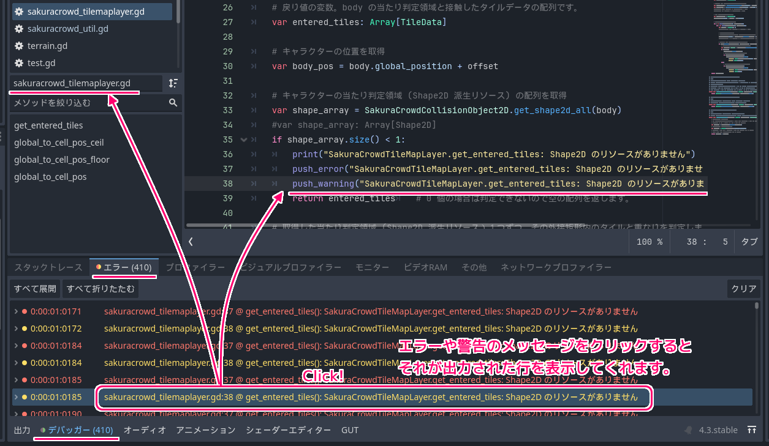Switch to the その他 tab
The image size is (769, 446).
tap(474, 267)
